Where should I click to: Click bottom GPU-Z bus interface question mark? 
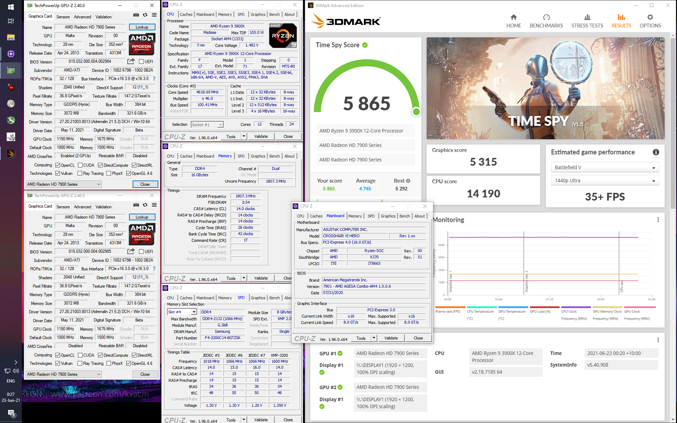point(154,269)
